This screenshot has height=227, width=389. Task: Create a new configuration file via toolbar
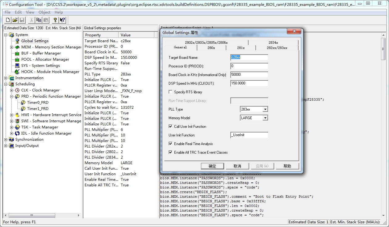pyautogui.click(x=8, y=20)
